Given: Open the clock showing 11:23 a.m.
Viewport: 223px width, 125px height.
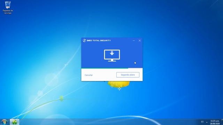Looking at the screenshot, I should coord(215,122).
